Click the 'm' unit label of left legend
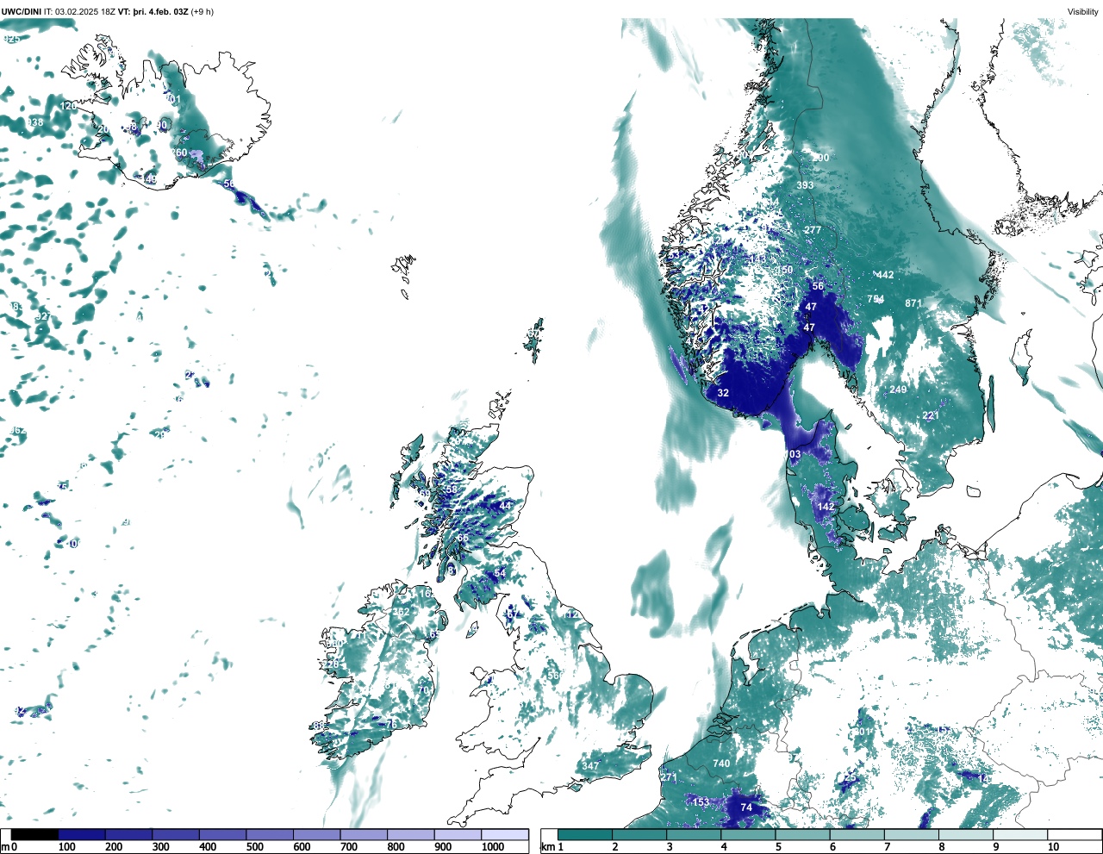The height and width of the screenshot is (854, 1103). coord(5,848)
